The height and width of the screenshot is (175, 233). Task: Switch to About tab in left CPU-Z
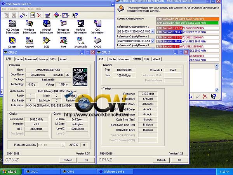(63, 59)
